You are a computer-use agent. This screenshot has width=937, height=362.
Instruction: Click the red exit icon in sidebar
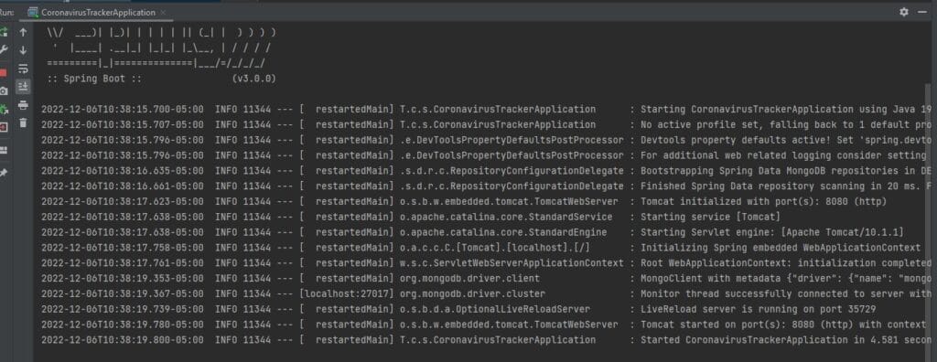(x=4, y=127)
